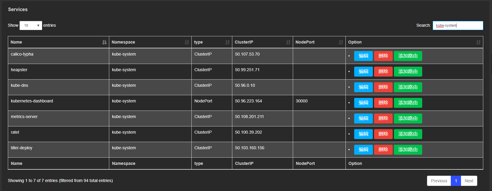Click 编辑 button for calico-typha
492x191 pixels.
click(363, 56)
